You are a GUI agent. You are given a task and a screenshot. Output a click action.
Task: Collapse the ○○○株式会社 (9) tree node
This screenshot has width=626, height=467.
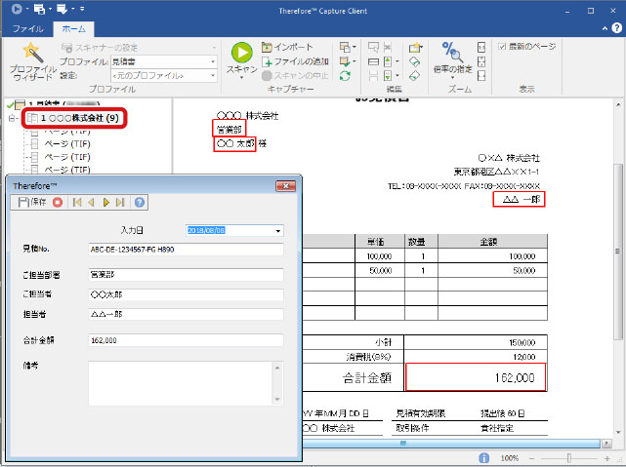[x=12, y=119]
